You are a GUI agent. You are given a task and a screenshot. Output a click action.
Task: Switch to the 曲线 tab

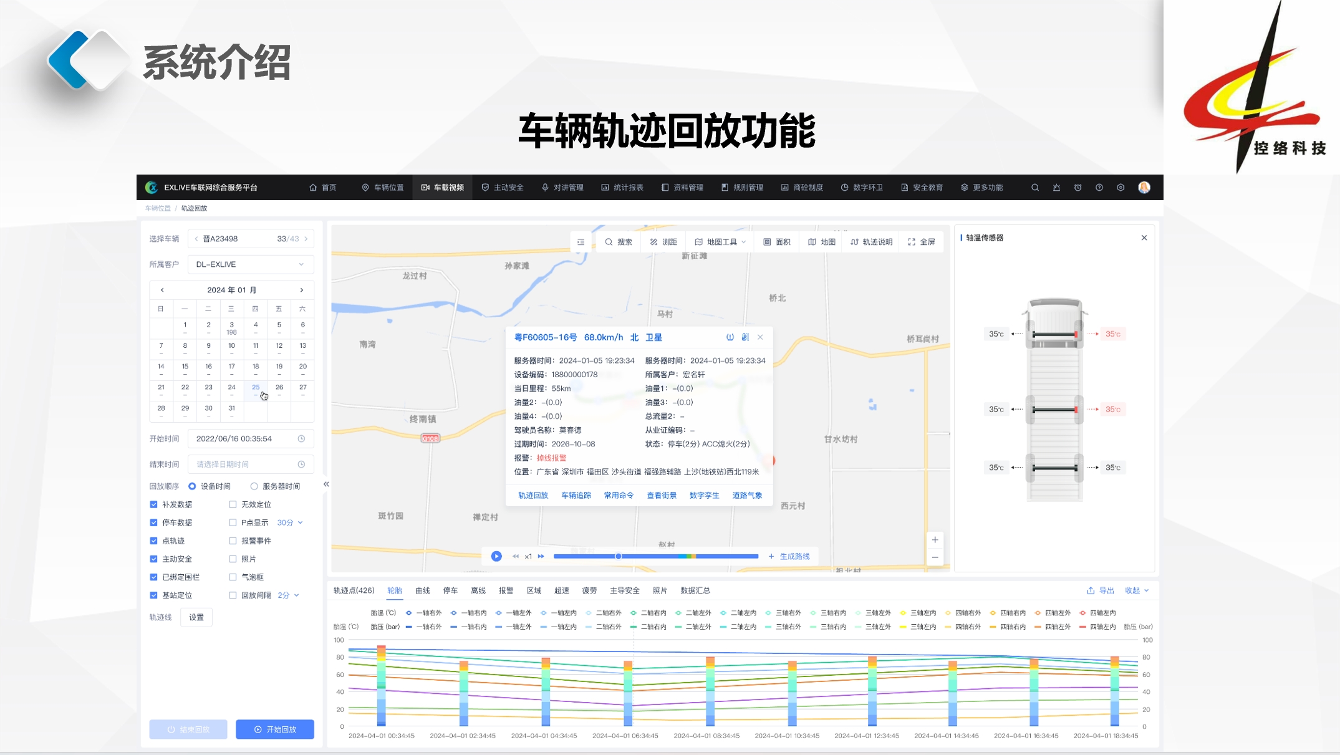coord(423,590)
